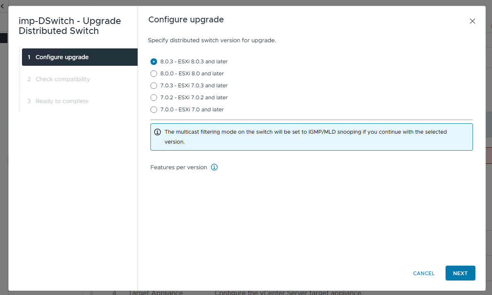Cancel the distributed switch upgrade
This screenshot has width=492, height=295.
pyautogui.click(x=424, y=273)
